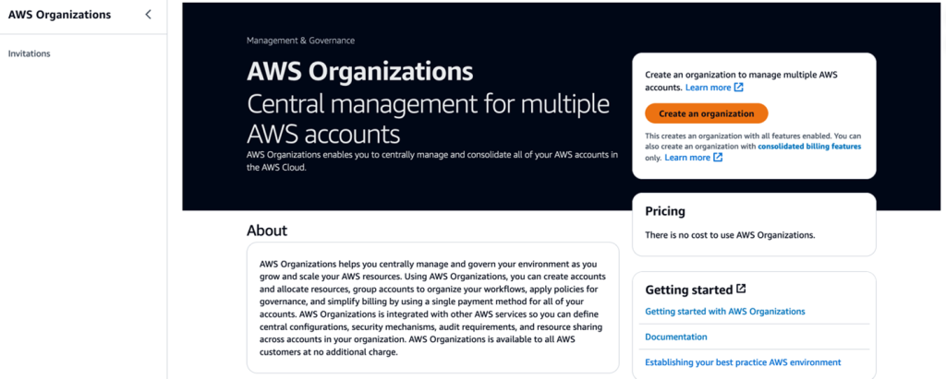Open Establishing your best practice AWS environment
946x379 pixels.
(x=743, y=362)
